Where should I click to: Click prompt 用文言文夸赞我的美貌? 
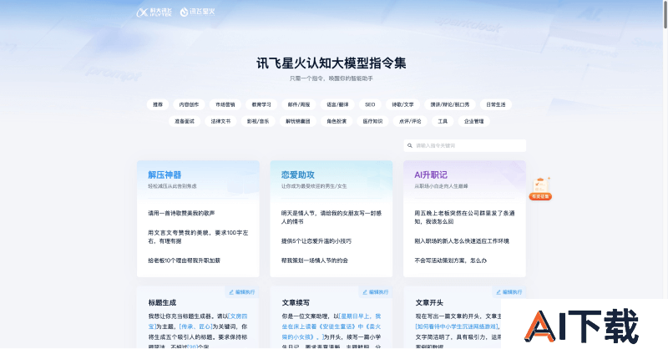(198, 237)
